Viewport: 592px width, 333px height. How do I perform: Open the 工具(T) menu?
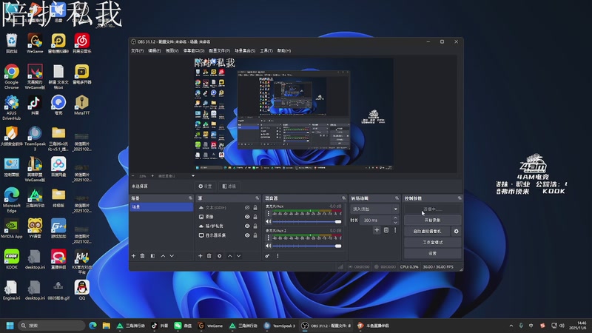pos(266,50)
